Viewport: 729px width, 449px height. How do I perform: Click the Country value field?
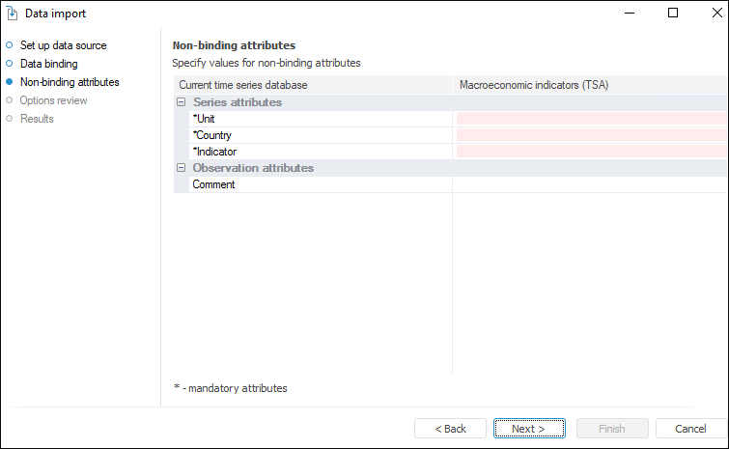pyautogui.click(x=591, y=135)
